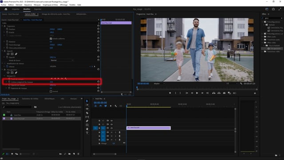284x160 pixels.
Task: Select the Slip tool
Action: (87, 117)
